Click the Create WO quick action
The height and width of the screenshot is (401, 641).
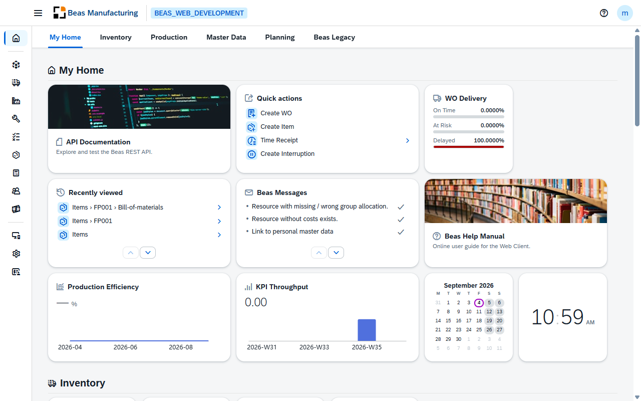pos(276,113)
